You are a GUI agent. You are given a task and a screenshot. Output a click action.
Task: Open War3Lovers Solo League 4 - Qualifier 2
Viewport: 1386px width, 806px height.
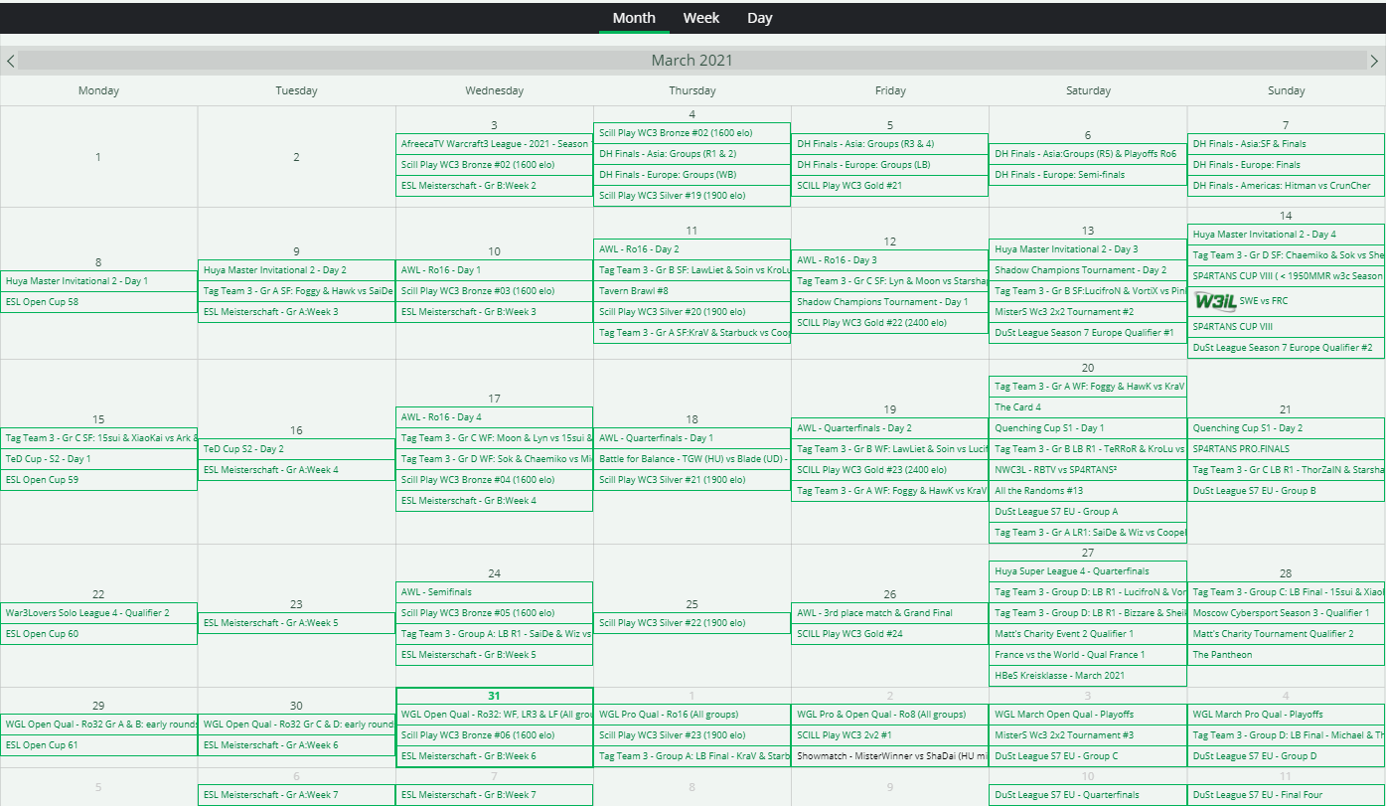pos(87,613)
